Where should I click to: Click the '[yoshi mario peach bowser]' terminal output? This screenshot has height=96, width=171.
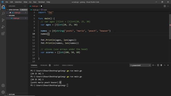[x=45, y=82]
